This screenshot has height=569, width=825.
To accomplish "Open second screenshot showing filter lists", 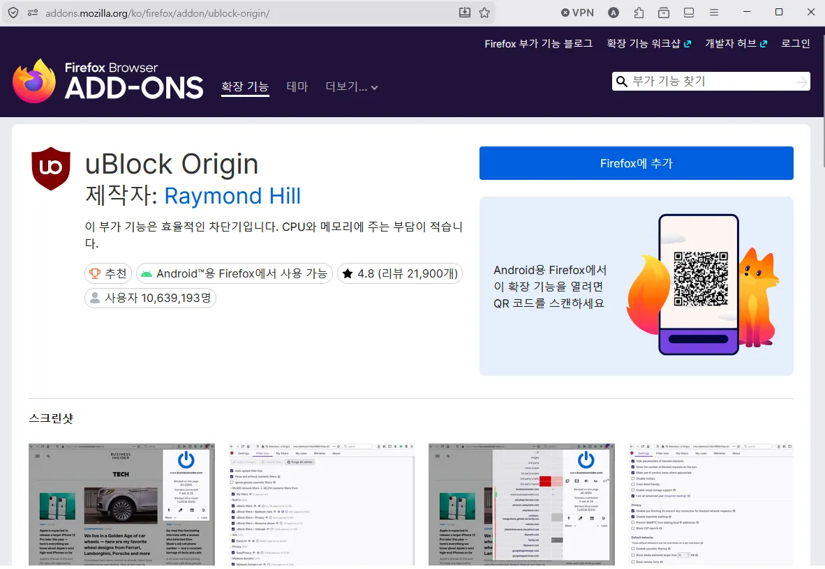I will coord(322,504).
